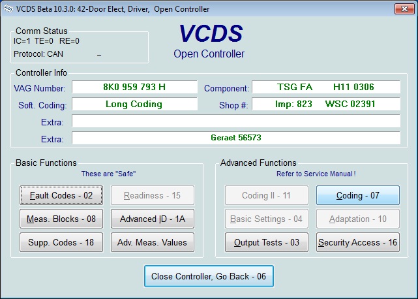Click the VAG Number field
Screen dimensions: 418x299
click(x=134, y=87)
